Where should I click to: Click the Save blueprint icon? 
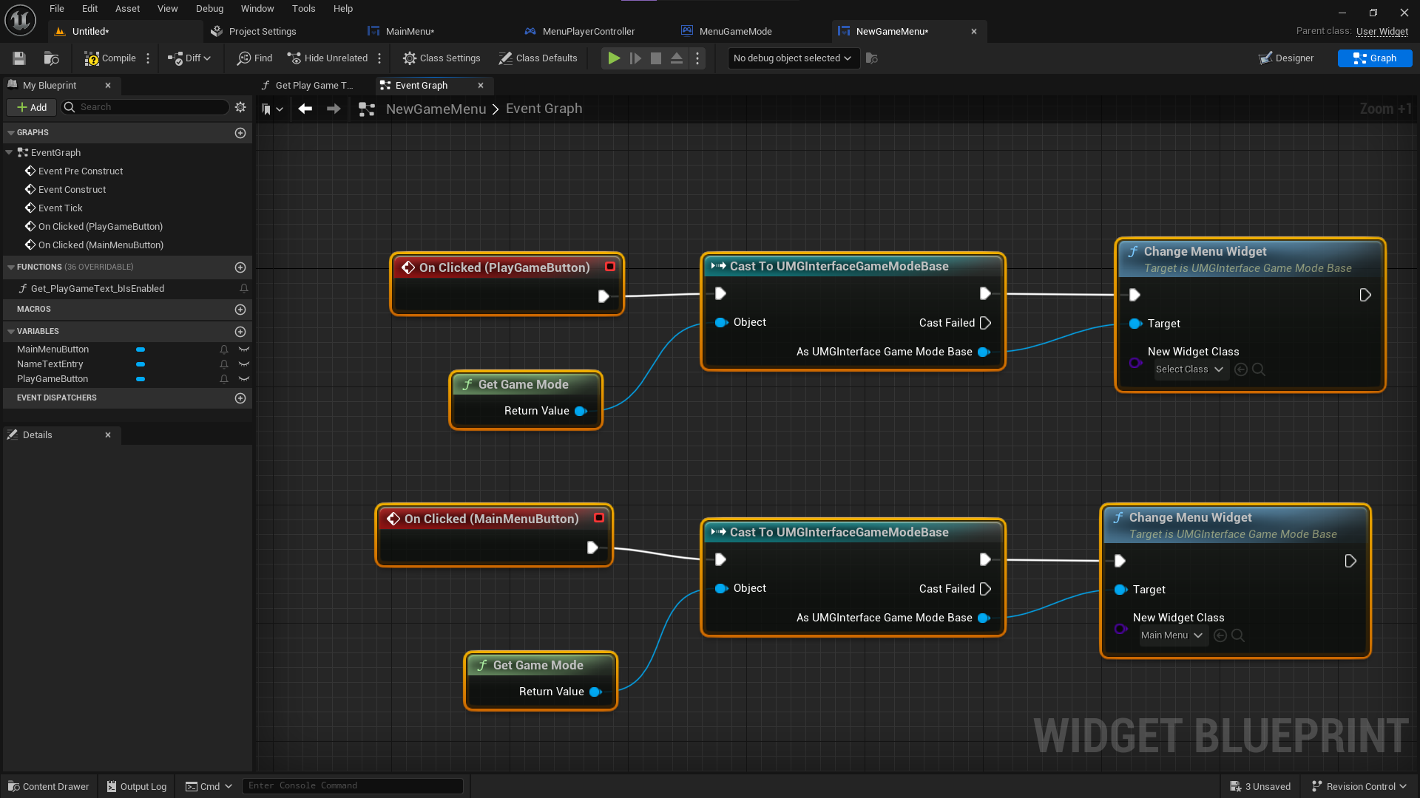click(x=19, y=58)
